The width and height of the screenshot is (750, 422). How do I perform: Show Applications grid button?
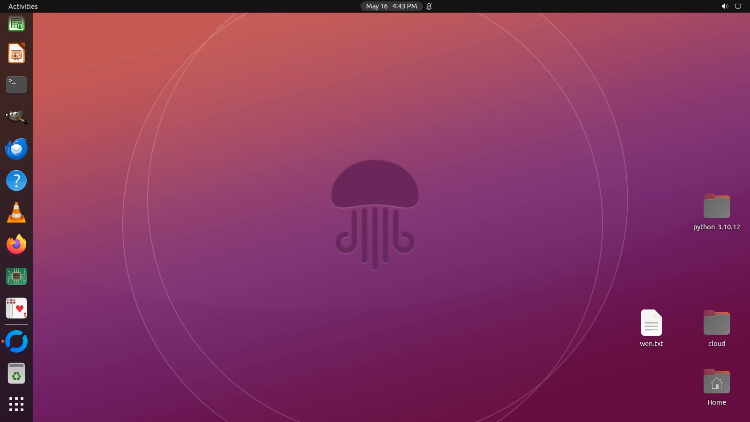[x=16, y=404]
